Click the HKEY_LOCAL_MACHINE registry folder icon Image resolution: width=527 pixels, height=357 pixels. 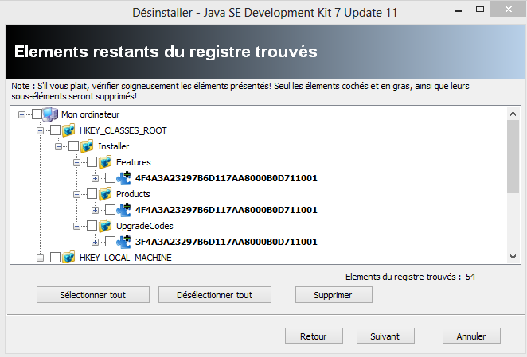tap(68, 258)
